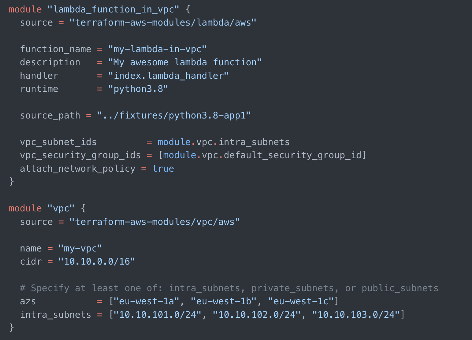Click the "10.10.0.0/16" cidr value

[97, 262]
